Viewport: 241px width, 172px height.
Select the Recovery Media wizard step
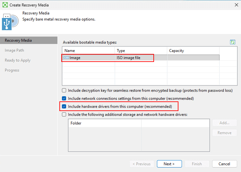18,40
